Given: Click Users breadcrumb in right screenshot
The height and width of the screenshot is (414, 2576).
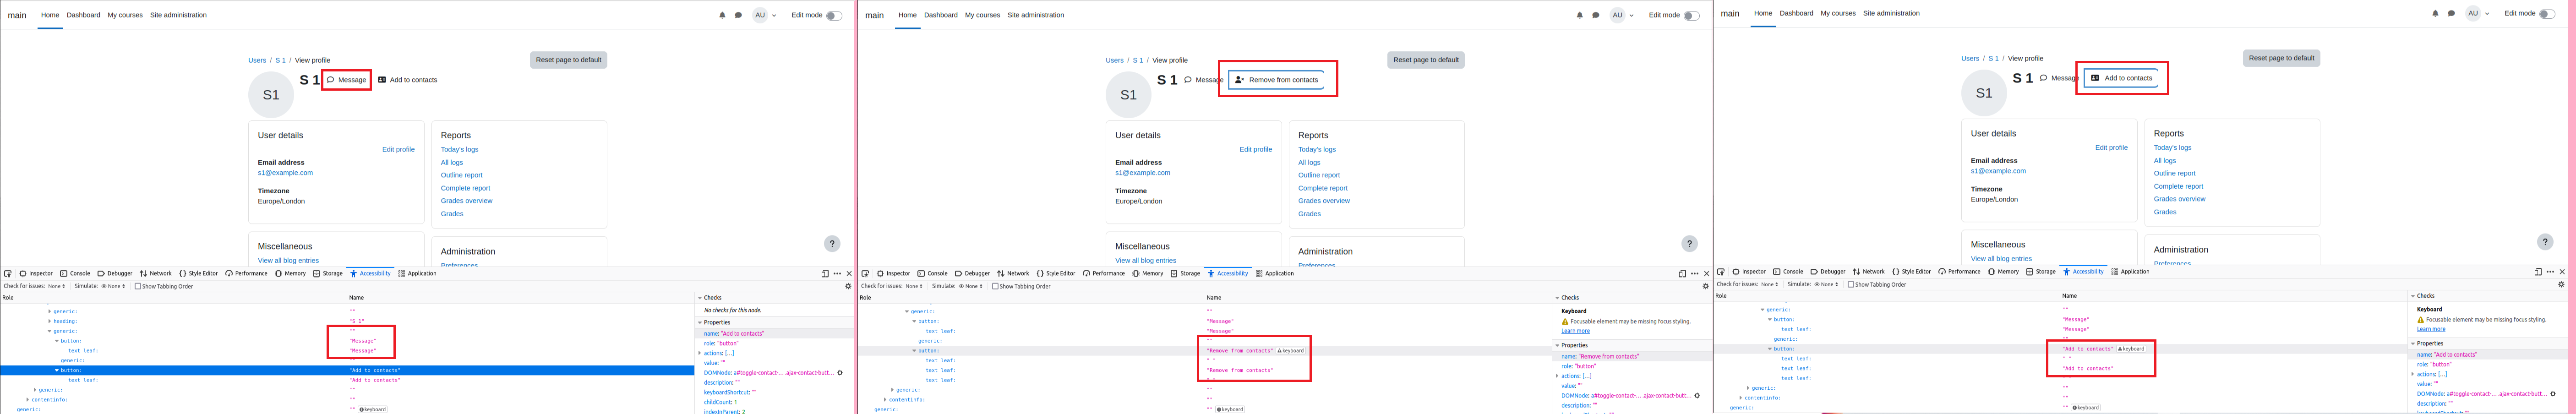Looking at the screenshot, I should 1970,58.
